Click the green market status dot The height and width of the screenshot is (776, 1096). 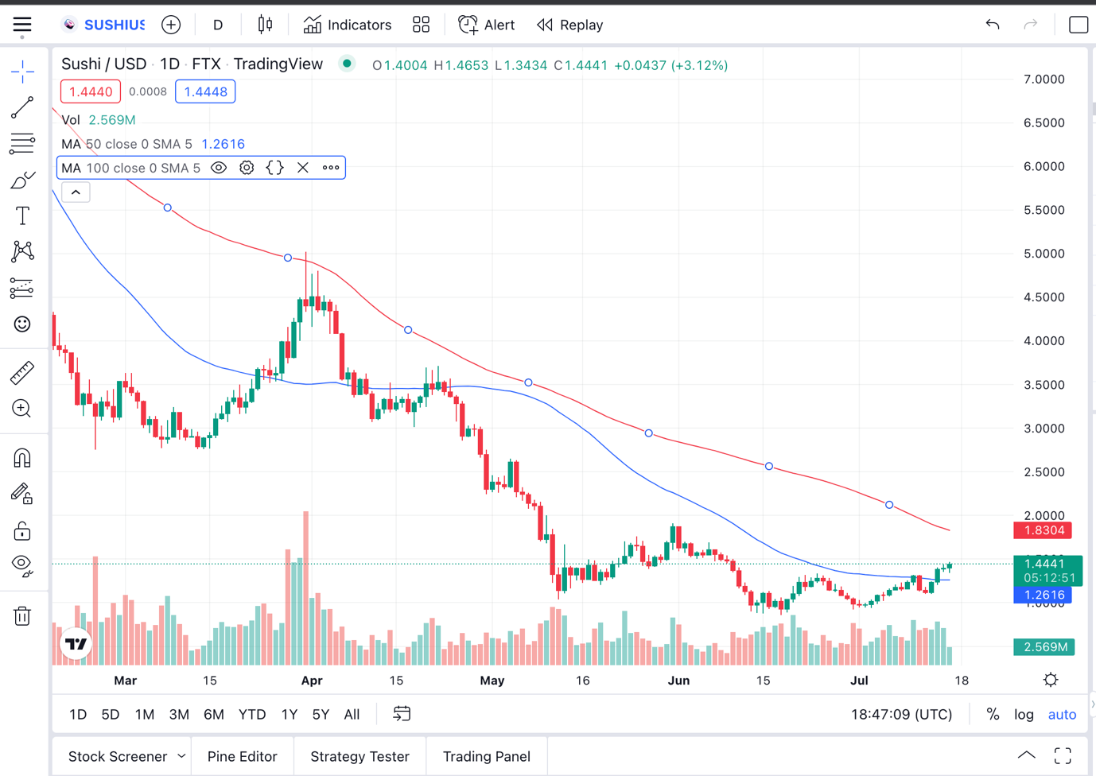tap(347, 64)
